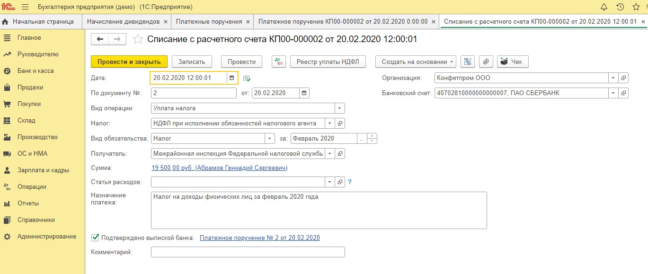Image resolution: width=648 pixels, height=274 pixels.
Task: Click into Комментарий input field
Action: [248, 252]
